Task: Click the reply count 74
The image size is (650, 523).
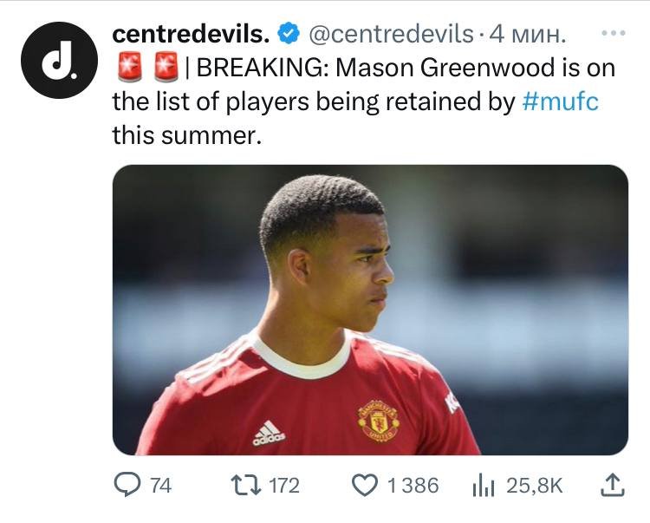Action: tap(160, 486)
